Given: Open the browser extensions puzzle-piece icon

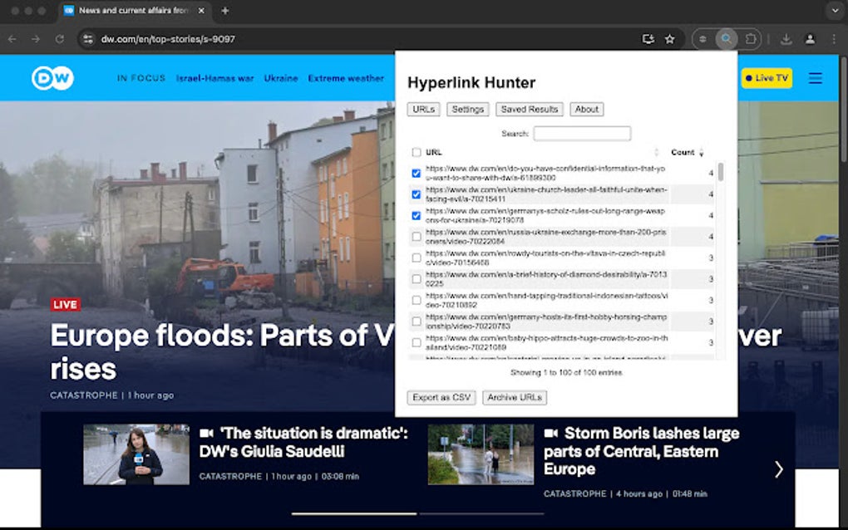Looking at the screenshot, I should pos(751,38).
